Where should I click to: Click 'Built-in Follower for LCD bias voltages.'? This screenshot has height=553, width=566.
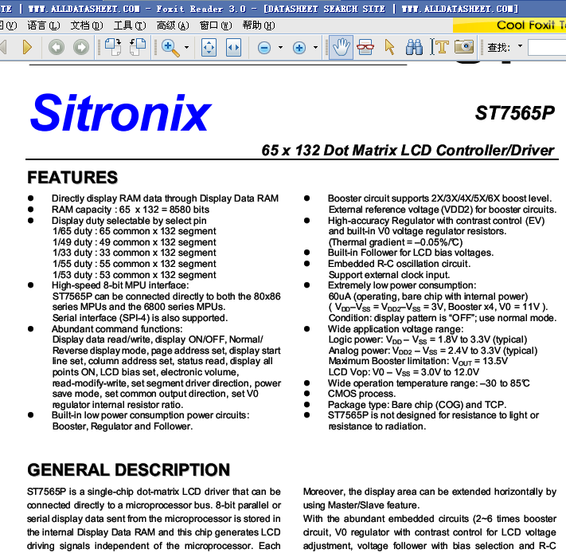click(411, 253)
